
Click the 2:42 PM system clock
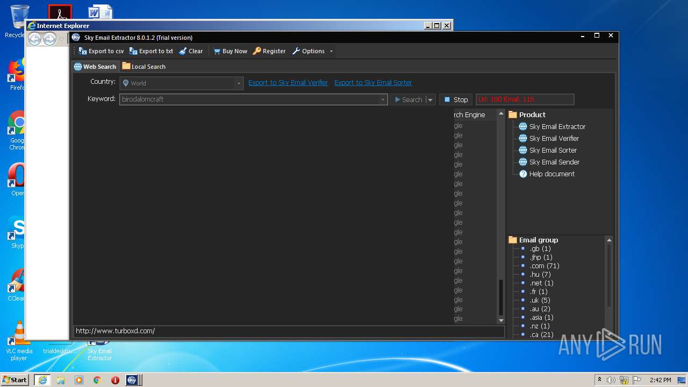coord(661,380)
